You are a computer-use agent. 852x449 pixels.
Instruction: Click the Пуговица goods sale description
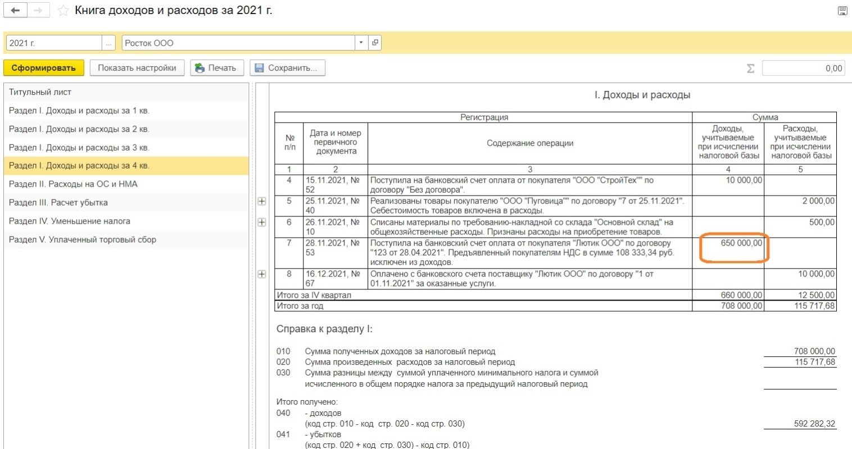pos(530,206)
